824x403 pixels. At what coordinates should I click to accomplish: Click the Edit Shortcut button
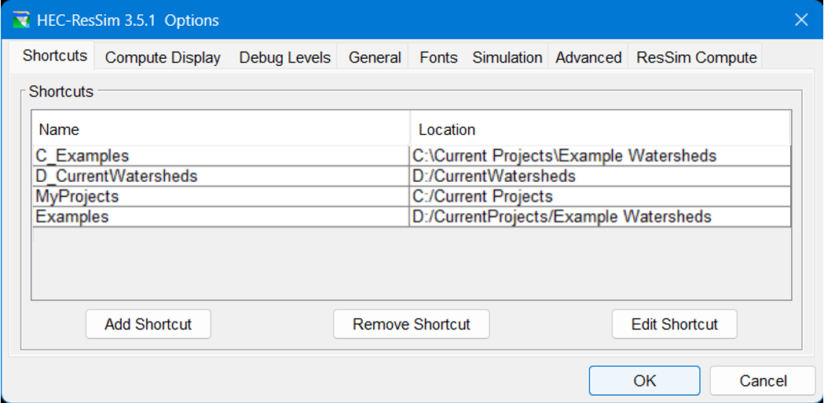coord(674,324)
